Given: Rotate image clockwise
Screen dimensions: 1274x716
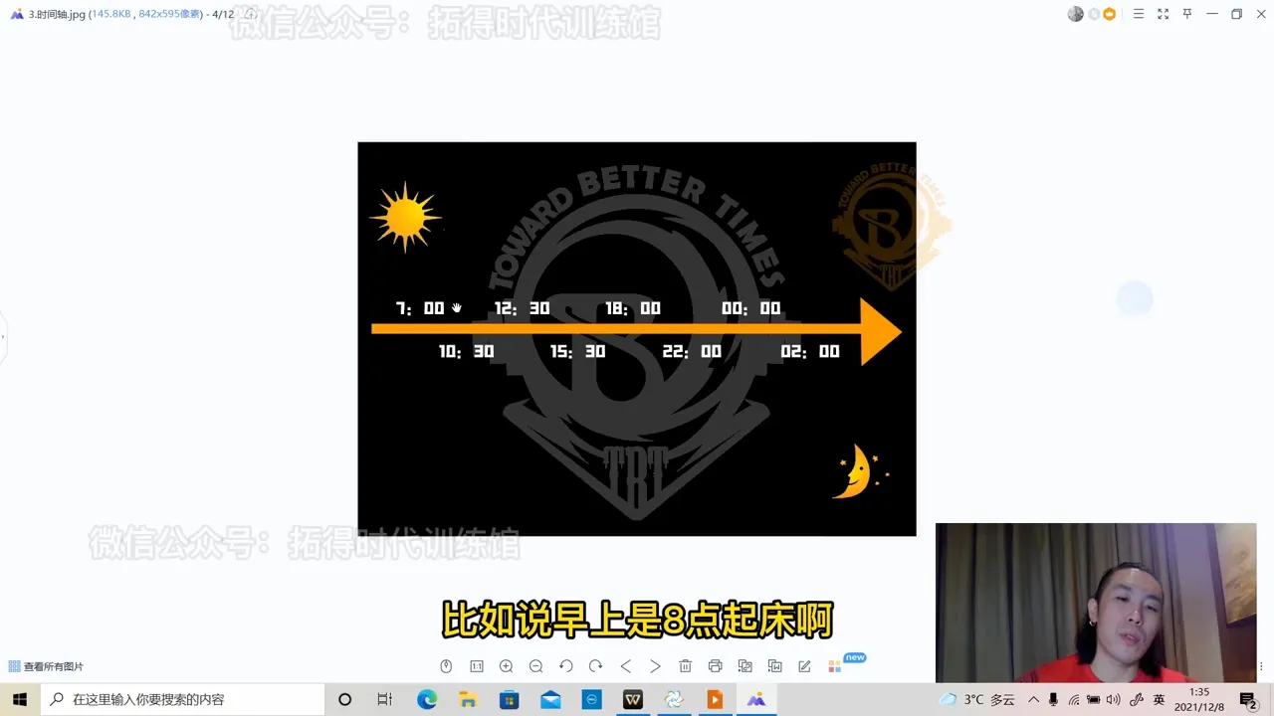Looking at the screenshot, I should click(x=595, y=666).
